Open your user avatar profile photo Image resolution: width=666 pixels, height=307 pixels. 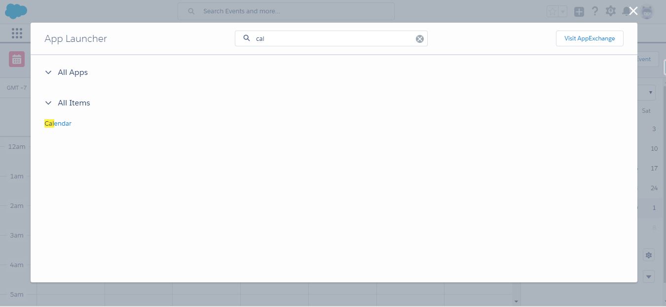pyautogui.click(x=646, y=11)
